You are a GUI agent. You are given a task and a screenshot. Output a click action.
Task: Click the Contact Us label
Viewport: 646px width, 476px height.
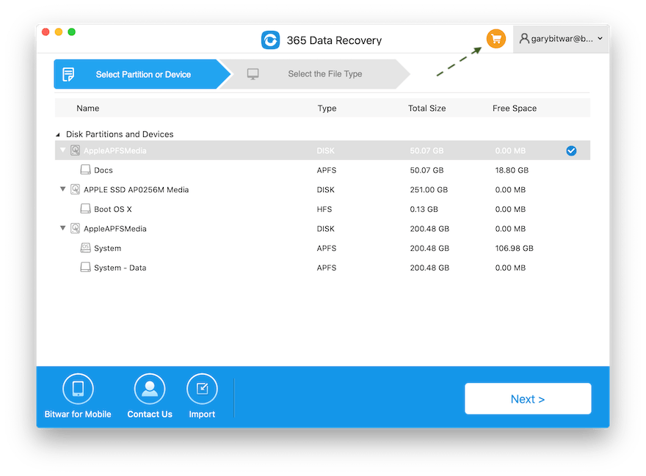pyautogui.click(x=150, y=414)
